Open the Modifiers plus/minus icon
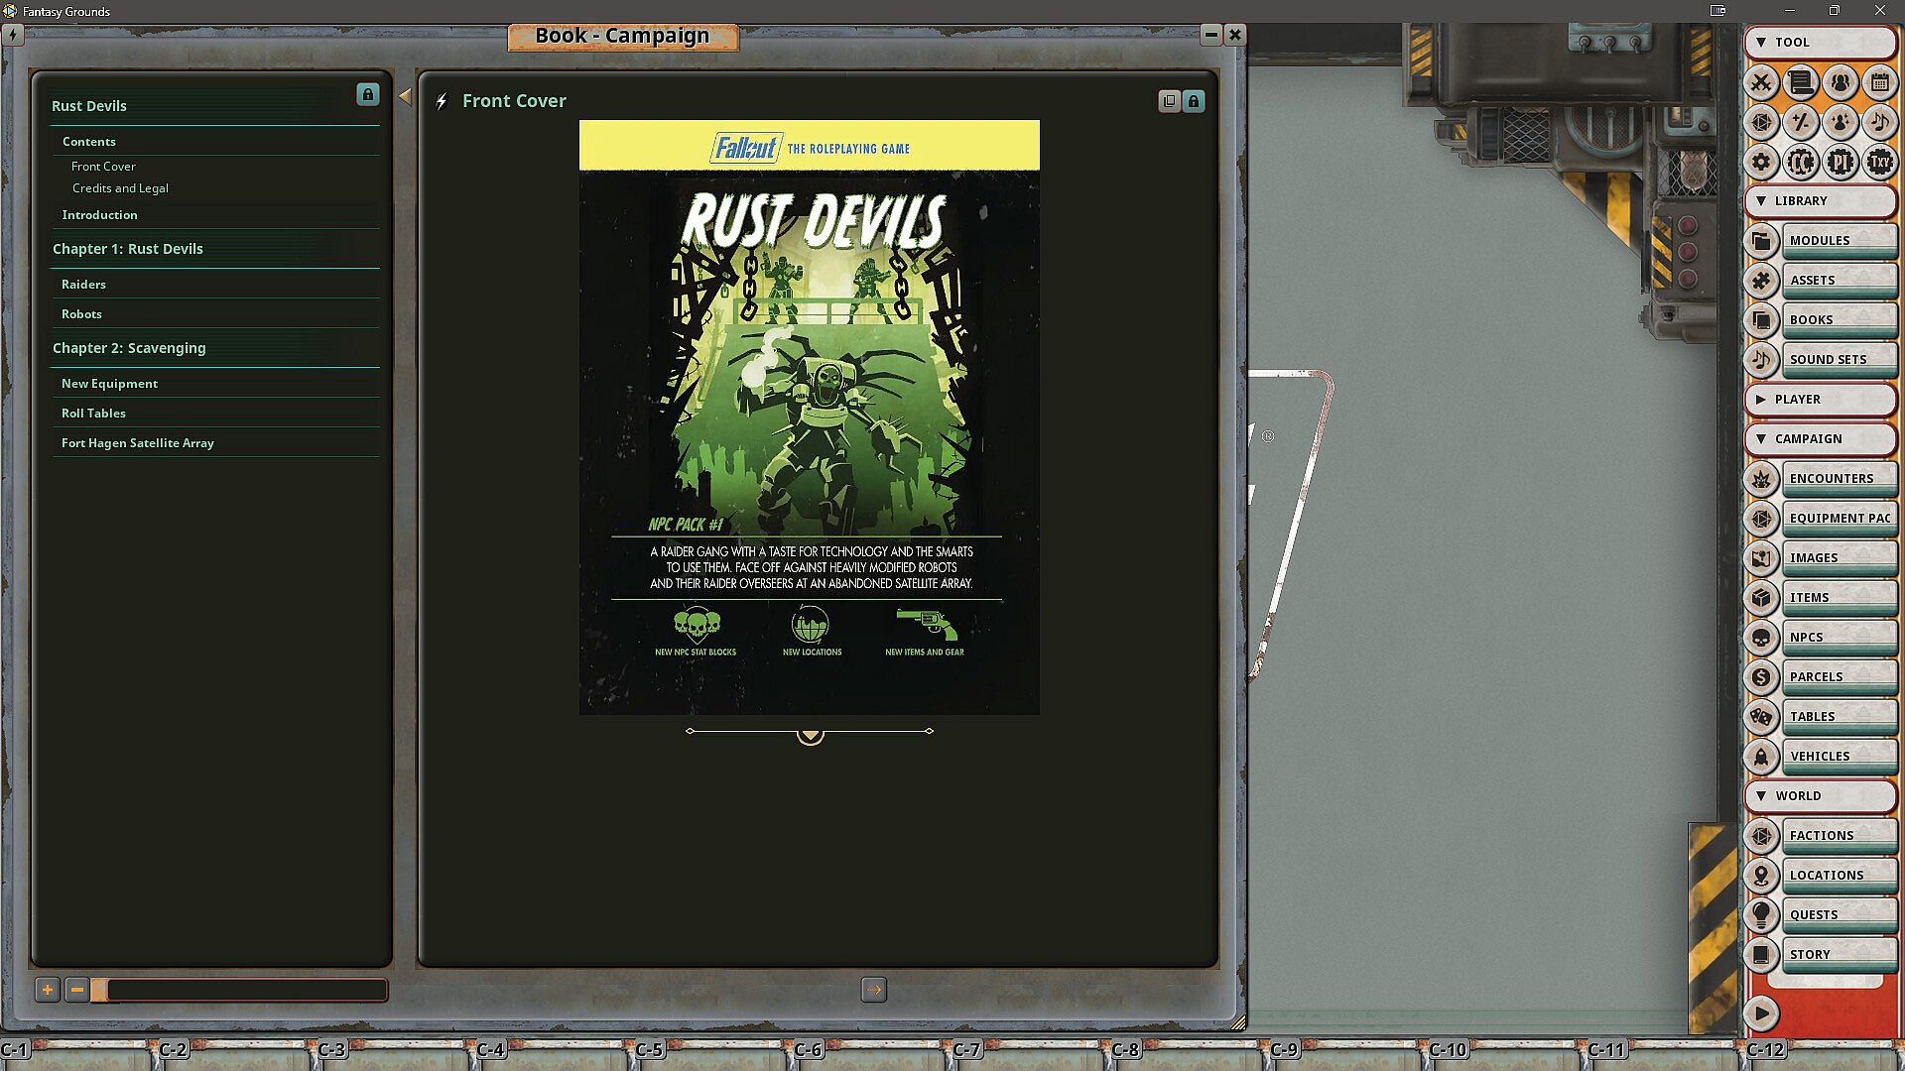Screen dimensions: 1905x1071 [1800, 122]
